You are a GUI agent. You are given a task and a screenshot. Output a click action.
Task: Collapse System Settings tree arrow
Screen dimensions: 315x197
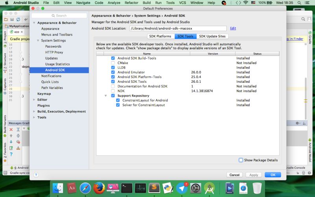pyautogui.click(x=38, y=41)
